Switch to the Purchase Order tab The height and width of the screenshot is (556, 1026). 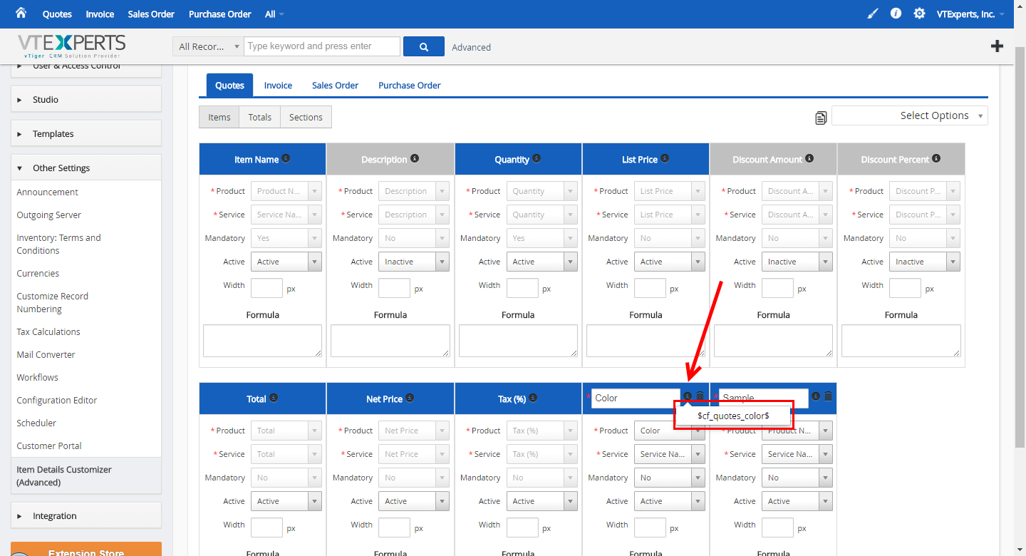[410, 85]
